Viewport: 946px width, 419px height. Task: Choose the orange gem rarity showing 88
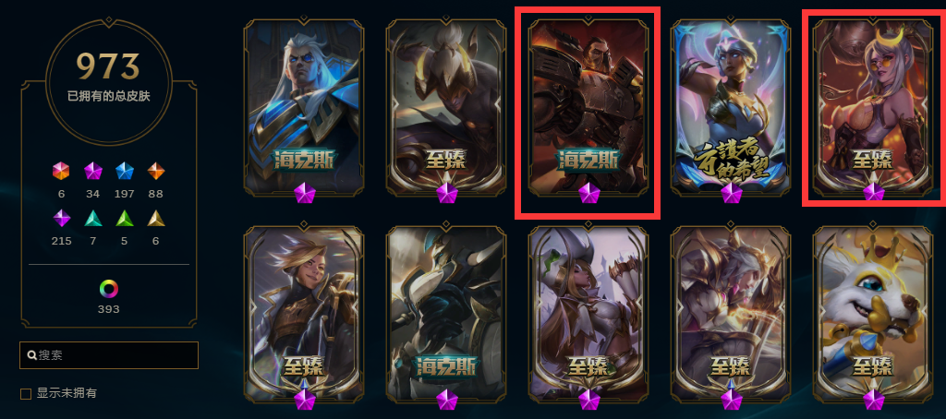point(155,172)
